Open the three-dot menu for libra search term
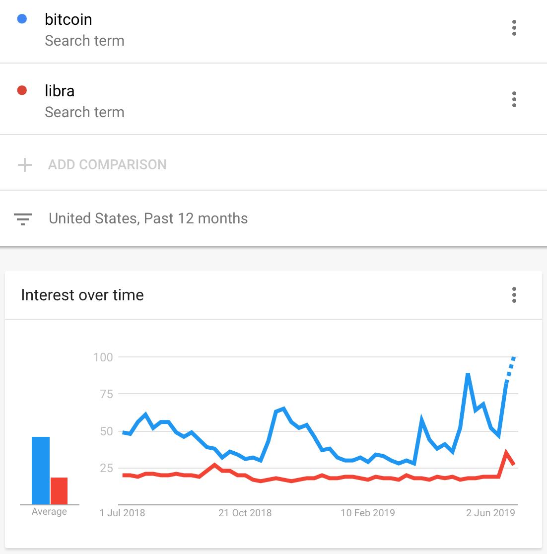 pyautogui.click(x=514, y=99)
